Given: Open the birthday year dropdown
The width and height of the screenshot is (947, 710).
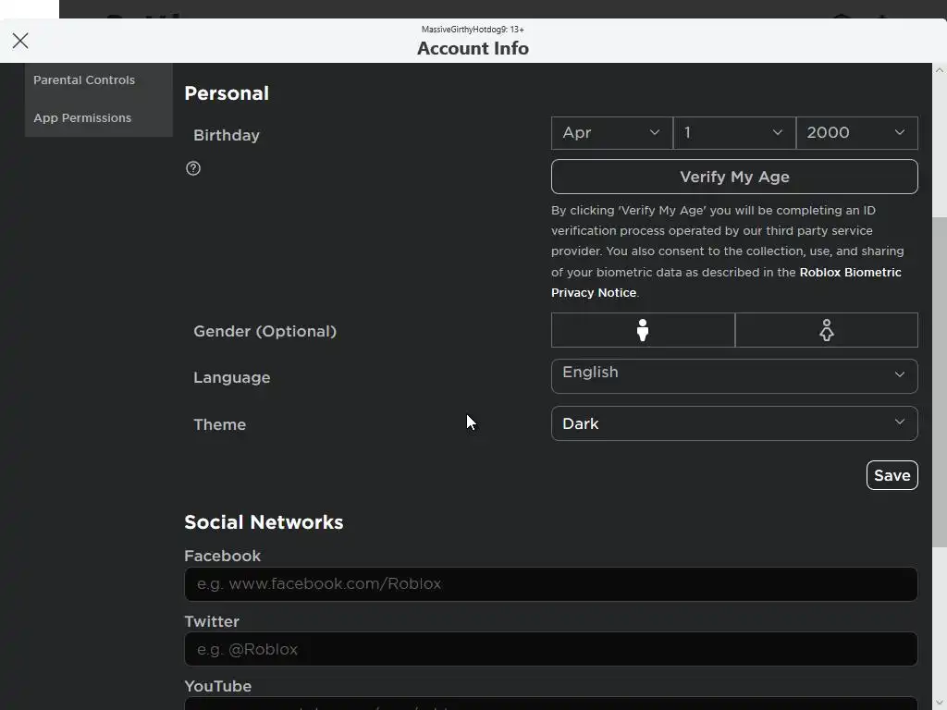Looking at the screenshot, I should (x=856, y=133).
